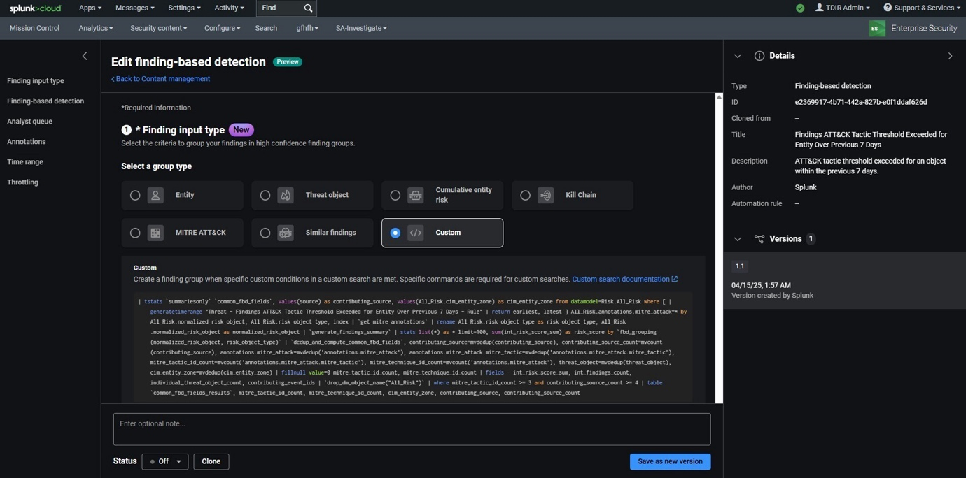The width and height of the screenshot is (966, 478).
Task: Open Support & Services menu
Action: point(923,8)
